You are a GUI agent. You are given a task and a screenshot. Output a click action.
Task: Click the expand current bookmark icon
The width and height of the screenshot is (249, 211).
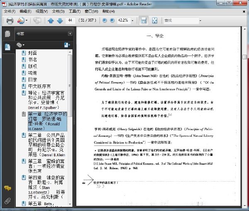[67, 45]
